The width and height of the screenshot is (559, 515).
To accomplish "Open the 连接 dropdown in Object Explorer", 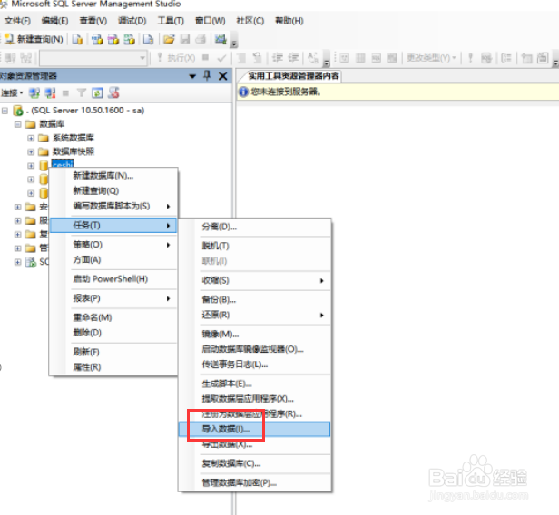I will [x=12, y=93].
